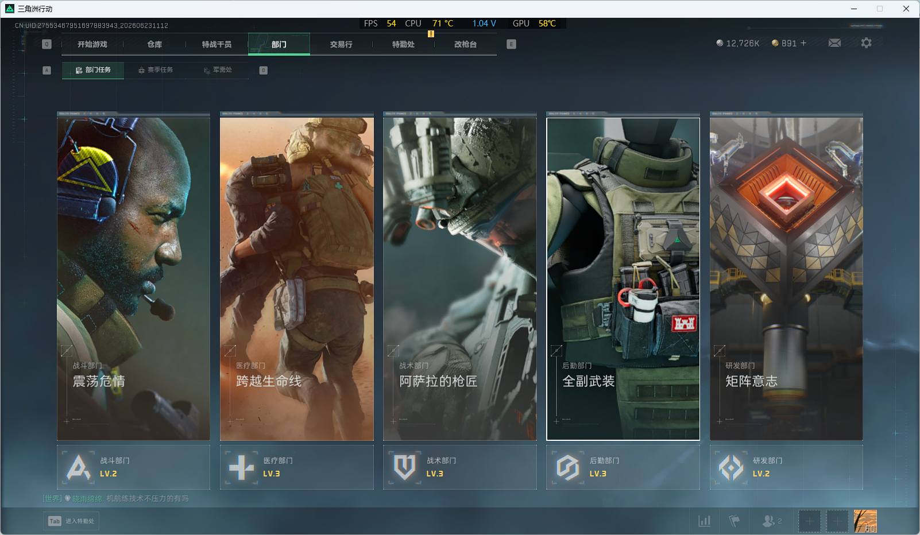Select the 医疗部门 LV.3 department badge

tap(296, 467)
